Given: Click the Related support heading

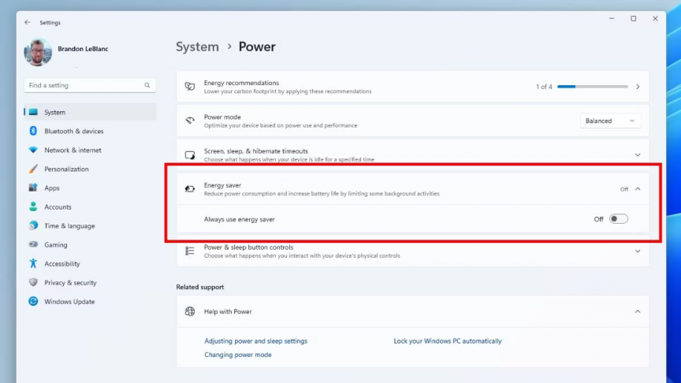Looking at the screenshot, I should point(200,287).
